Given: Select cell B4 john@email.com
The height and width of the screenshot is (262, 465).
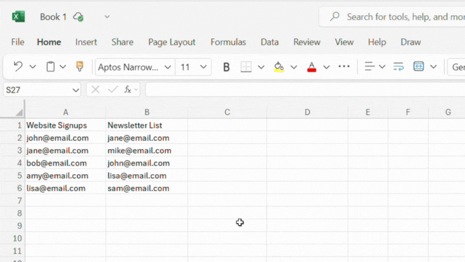Looking at the screenshot, I should tap(147, 163).
